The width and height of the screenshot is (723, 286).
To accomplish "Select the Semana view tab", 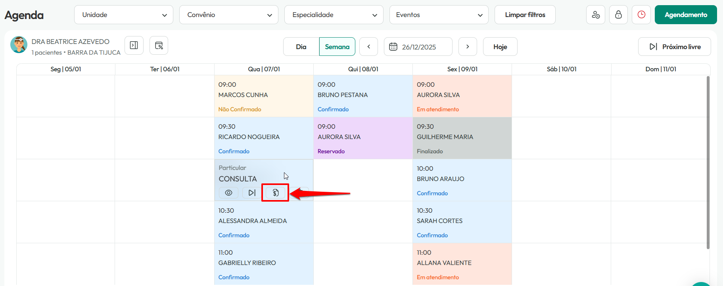I will click(337, 47).
